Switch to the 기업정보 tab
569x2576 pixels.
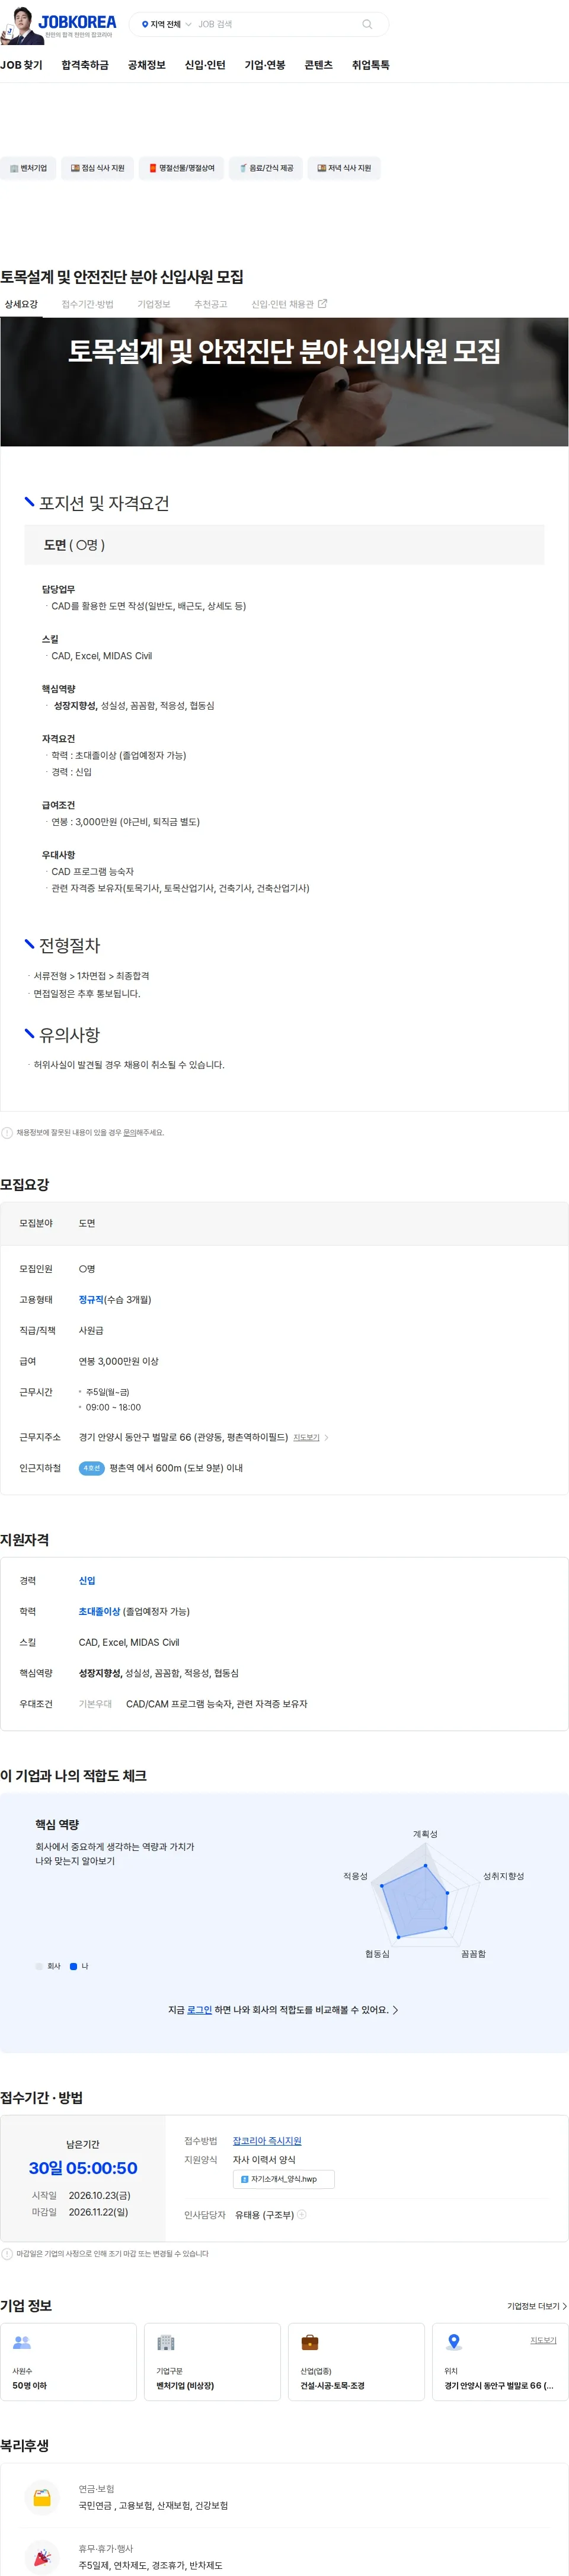[154, 304]
